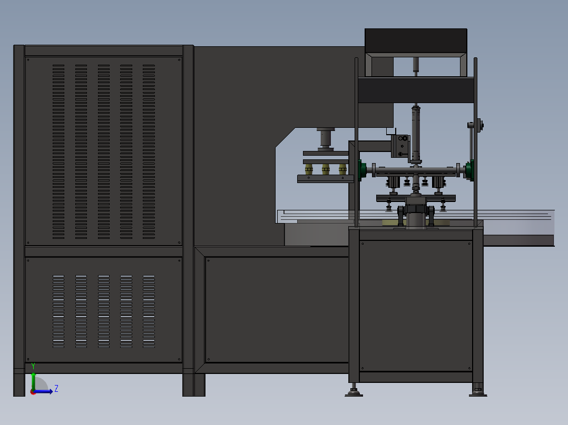The width and height of the screenshot is (568, 425).
Task: Select the vertical pneumatic cylinder above the shaft
Action: (416, 135)
